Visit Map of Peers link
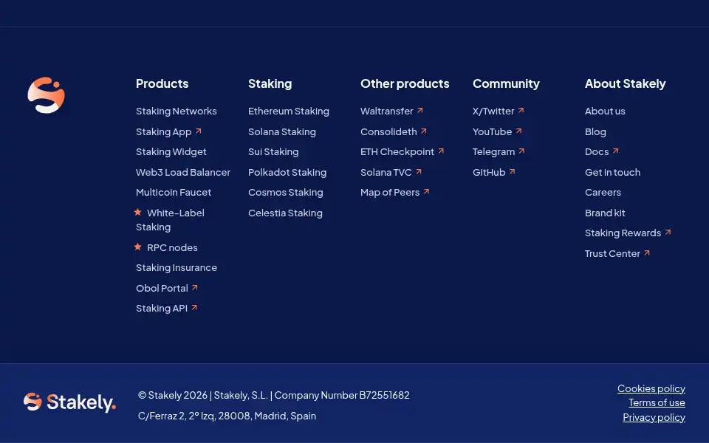The width and height of the screenshot is (709, 443). pos(390,193)
